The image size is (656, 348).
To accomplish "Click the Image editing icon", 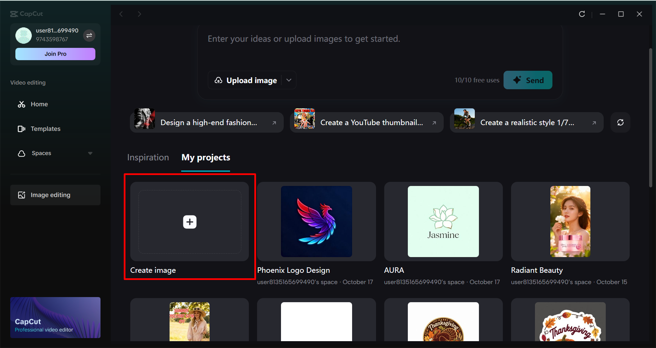I will [22, 195].
